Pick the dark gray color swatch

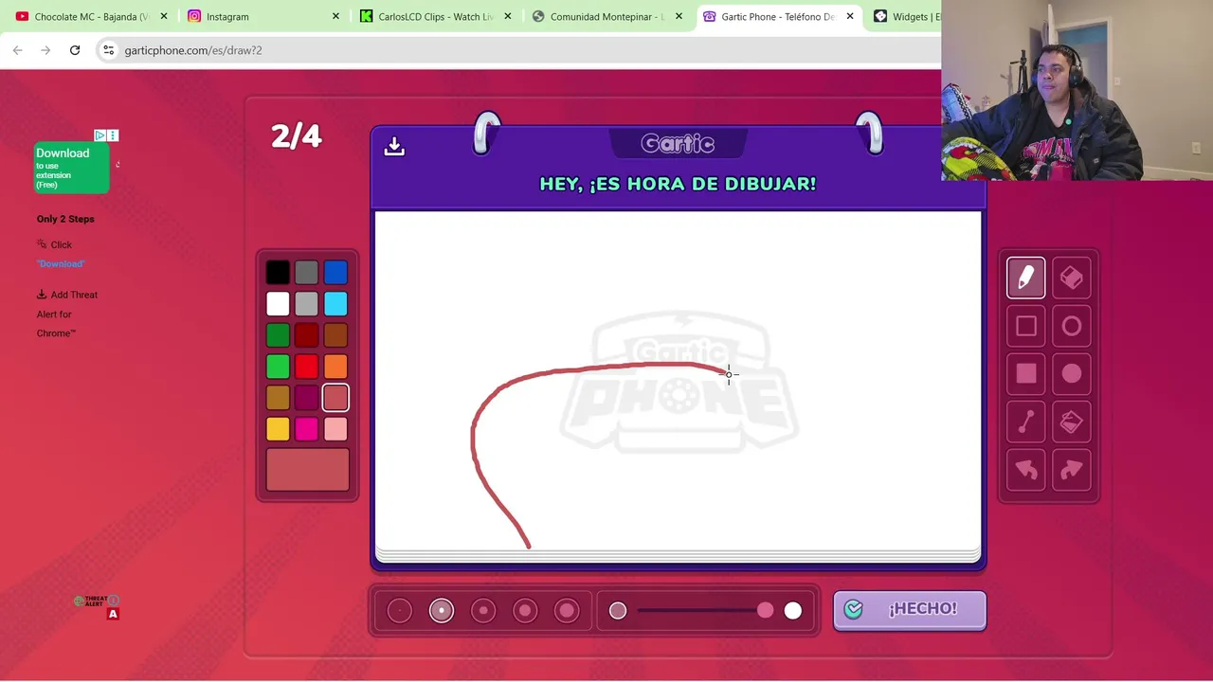click(x=306, y=273)
